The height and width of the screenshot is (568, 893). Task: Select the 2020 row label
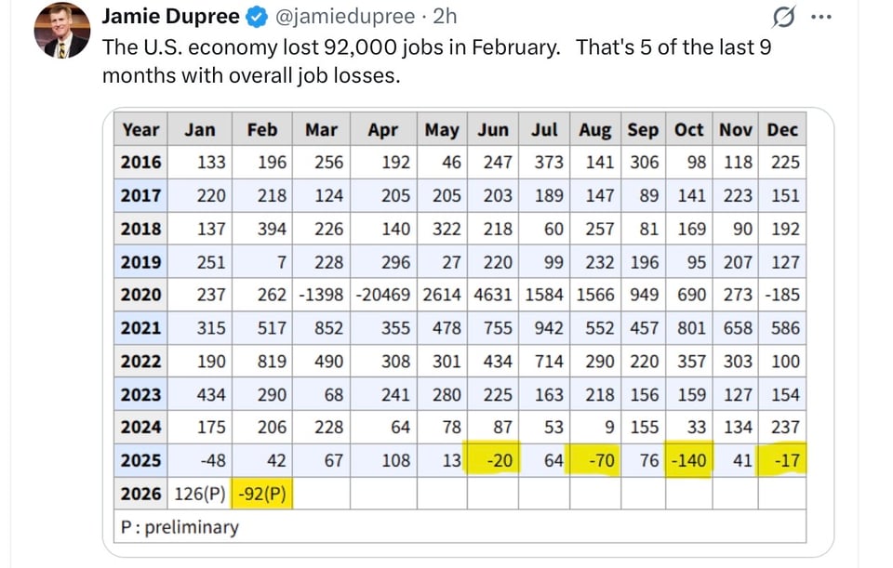coord(141,295)
